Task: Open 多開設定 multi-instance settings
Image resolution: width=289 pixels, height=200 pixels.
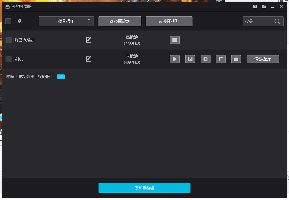Action: click(x=120, y=21)
